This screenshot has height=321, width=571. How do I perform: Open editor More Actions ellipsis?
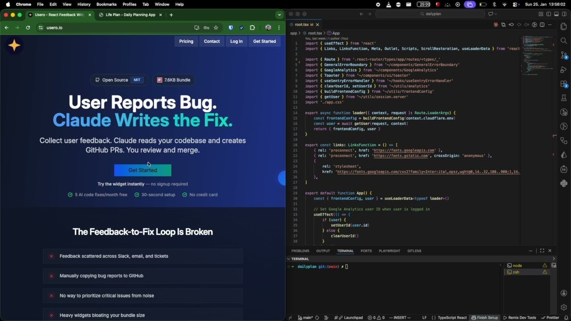[x=550, y=25]
